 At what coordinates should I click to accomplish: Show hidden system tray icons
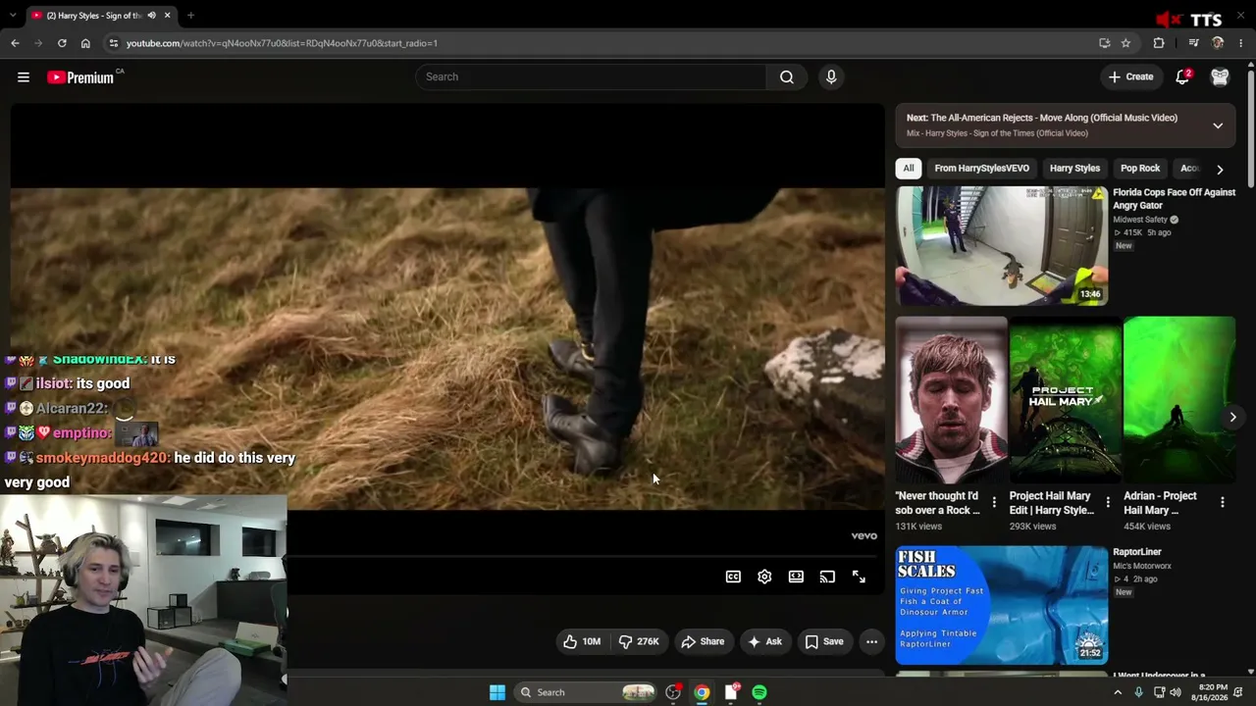(x=1117, y=692)
